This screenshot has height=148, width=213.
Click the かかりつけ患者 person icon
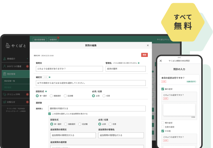tap(4, 66)
